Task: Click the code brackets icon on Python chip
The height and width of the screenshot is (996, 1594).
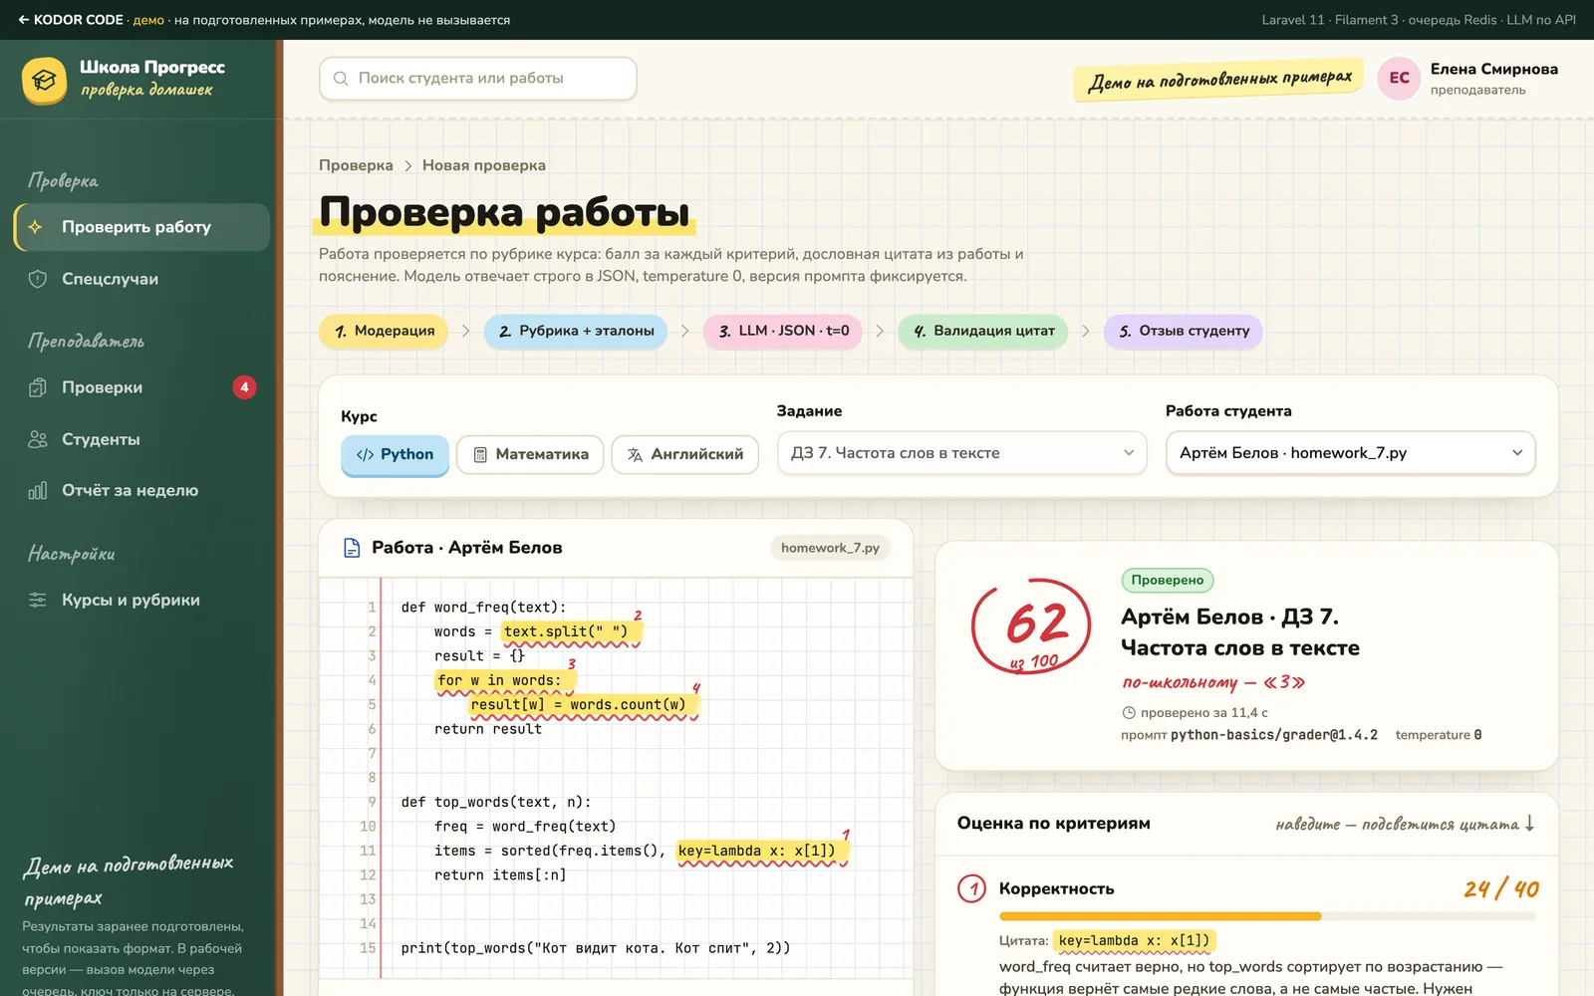Action: [x=365, y=455]
